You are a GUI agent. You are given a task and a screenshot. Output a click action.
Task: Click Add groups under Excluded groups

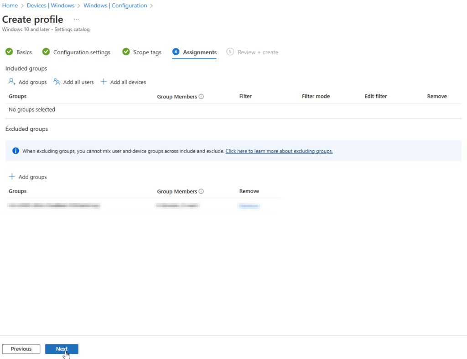pos(28,177)
